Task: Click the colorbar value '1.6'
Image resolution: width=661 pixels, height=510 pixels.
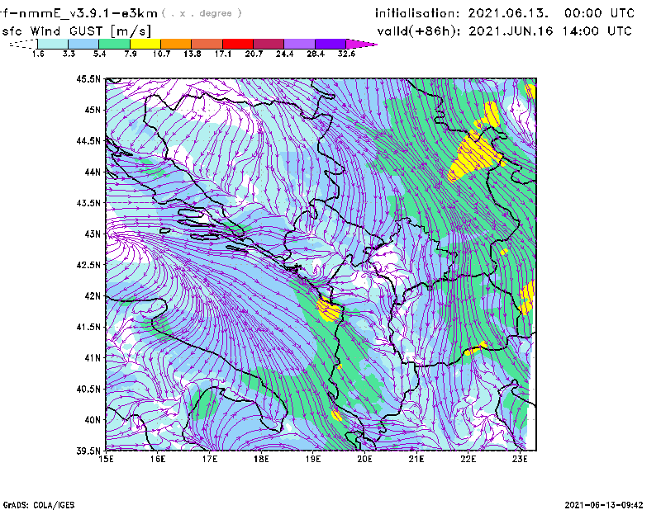Action: 38,54
